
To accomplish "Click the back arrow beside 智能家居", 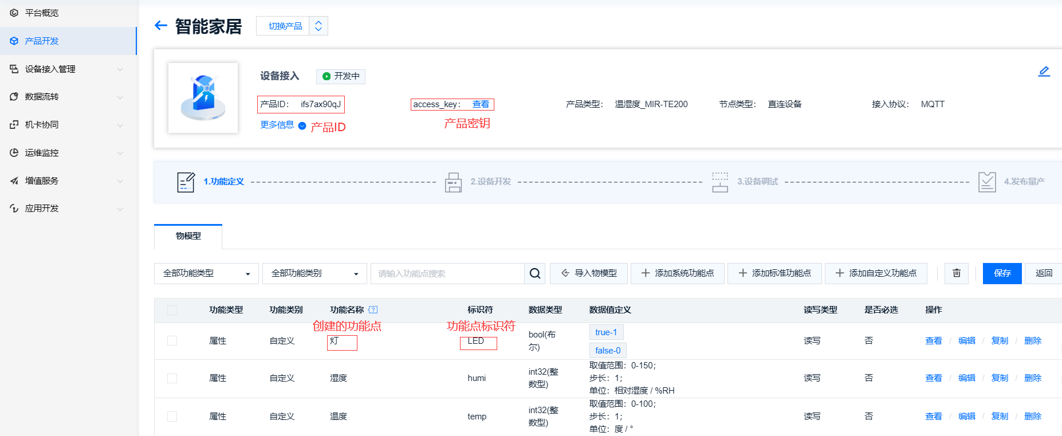I will 161,25.
